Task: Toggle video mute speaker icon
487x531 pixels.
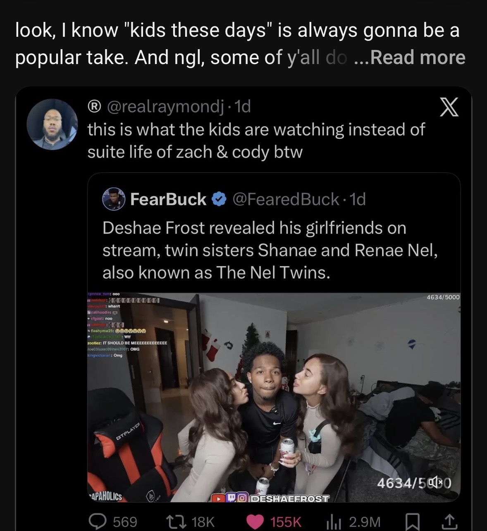Action: click(x=439, y=482)
